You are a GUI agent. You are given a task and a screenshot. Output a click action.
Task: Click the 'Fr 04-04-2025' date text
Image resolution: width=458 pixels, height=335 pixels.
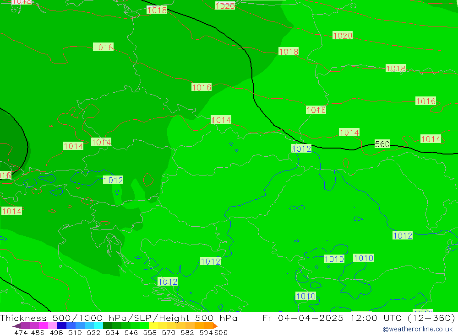pos(303,318)
